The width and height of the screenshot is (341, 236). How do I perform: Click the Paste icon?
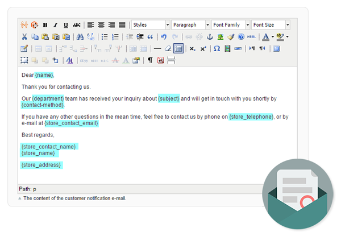coord(45,37)
